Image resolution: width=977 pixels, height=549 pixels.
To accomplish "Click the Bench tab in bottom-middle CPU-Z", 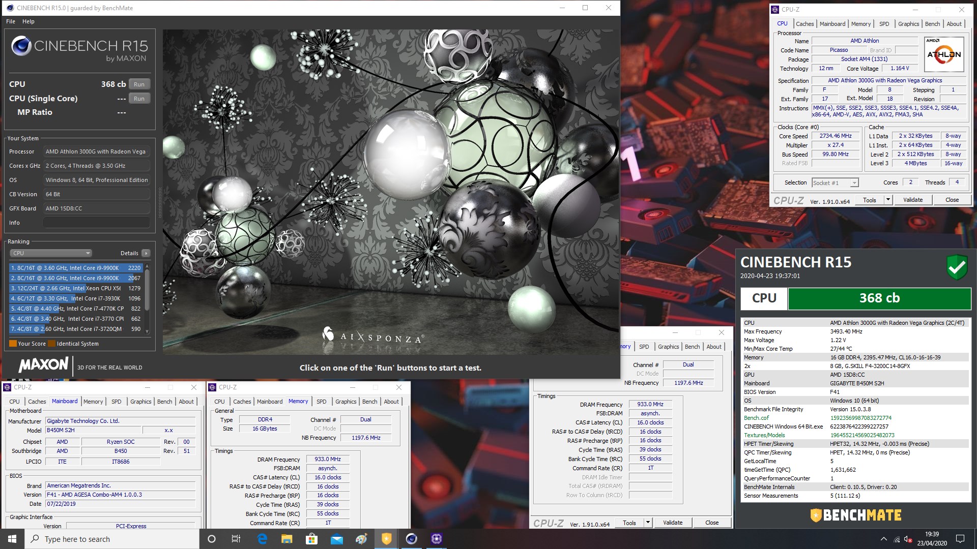I will coord(692,347).
